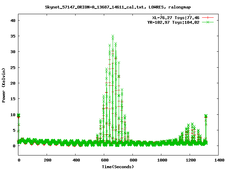Image resolution: width=226 pixels, height=170 pixels.
Task: Click the y-axis tick label 10
Action: coord(13,115)
